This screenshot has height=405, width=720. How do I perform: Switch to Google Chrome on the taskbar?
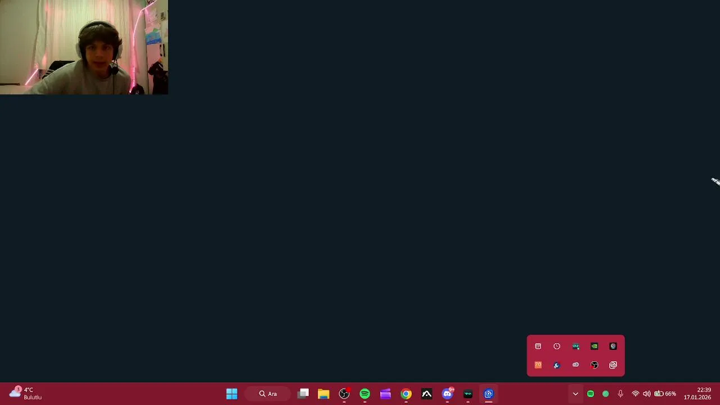[406, 394]
